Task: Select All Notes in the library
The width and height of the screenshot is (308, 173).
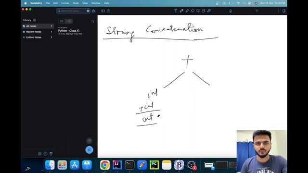Action: click(38, 26)
